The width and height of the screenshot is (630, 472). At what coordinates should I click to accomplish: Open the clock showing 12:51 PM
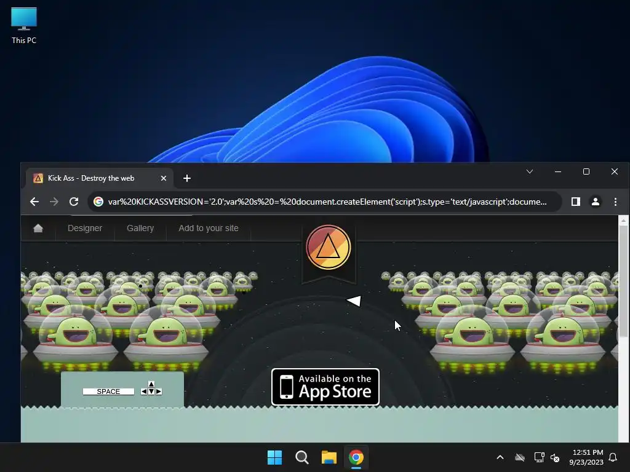tap(586, 457)
